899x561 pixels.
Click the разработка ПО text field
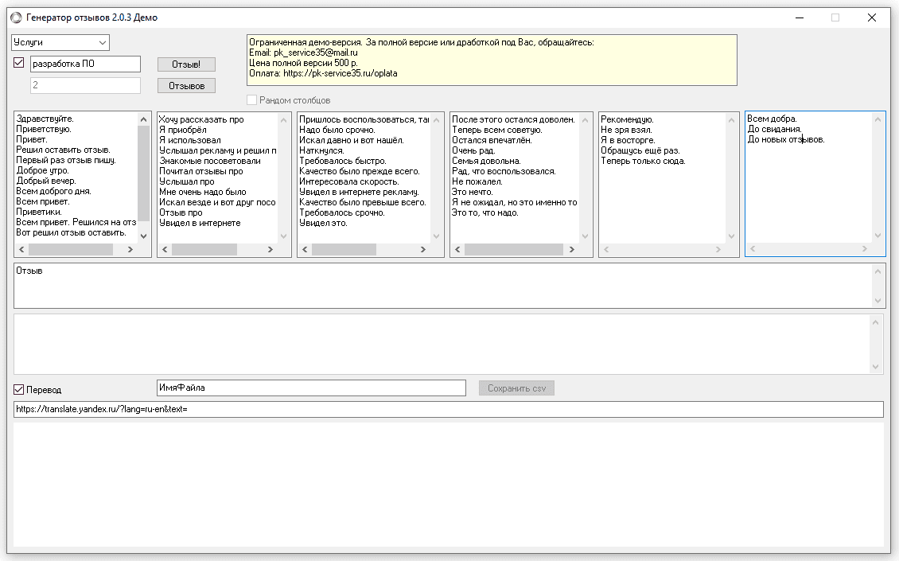pyautogui.click(x=85, y=64)
